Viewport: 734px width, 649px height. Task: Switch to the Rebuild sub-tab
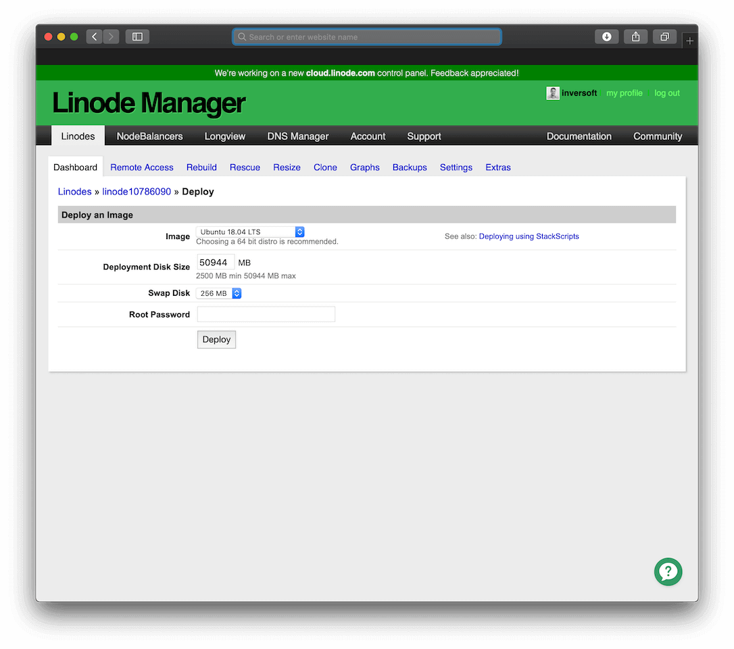[202, 167]
